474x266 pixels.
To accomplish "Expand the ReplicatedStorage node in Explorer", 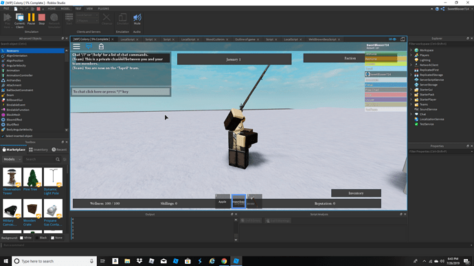I will [x=411, y=75].
